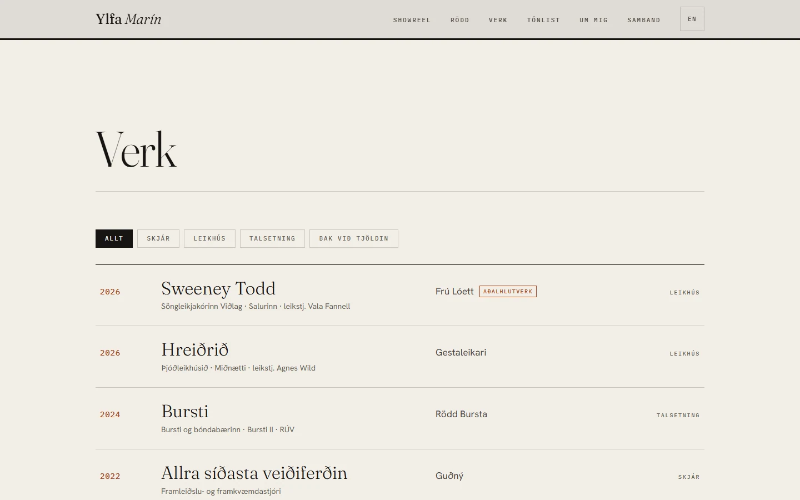The width and height of the screenshot is (800, 500).
Task: Open the Rödd navigation item
Action: 460,20
